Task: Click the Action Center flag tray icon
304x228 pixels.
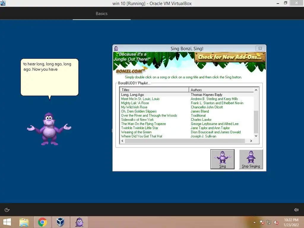Action: click(x=262, y=222)
